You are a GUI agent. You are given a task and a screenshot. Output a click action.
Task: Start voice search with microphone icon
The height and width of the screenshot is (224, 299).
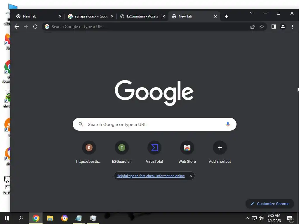[228, 124]
